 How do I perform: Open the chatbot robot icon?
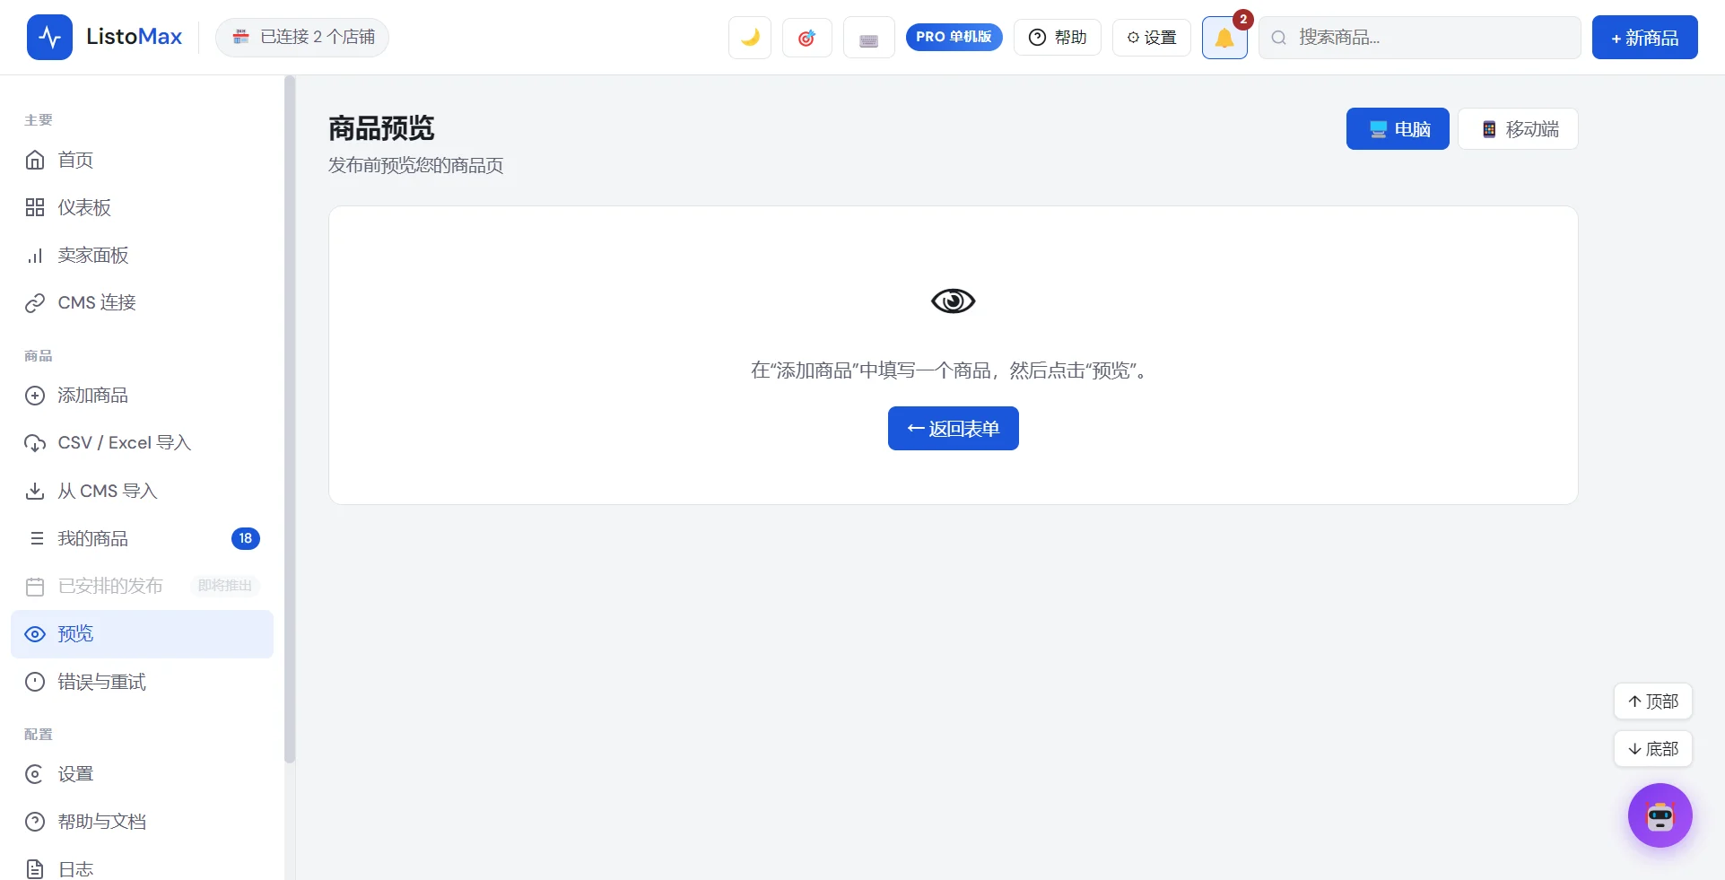(x=1660, y=815)
